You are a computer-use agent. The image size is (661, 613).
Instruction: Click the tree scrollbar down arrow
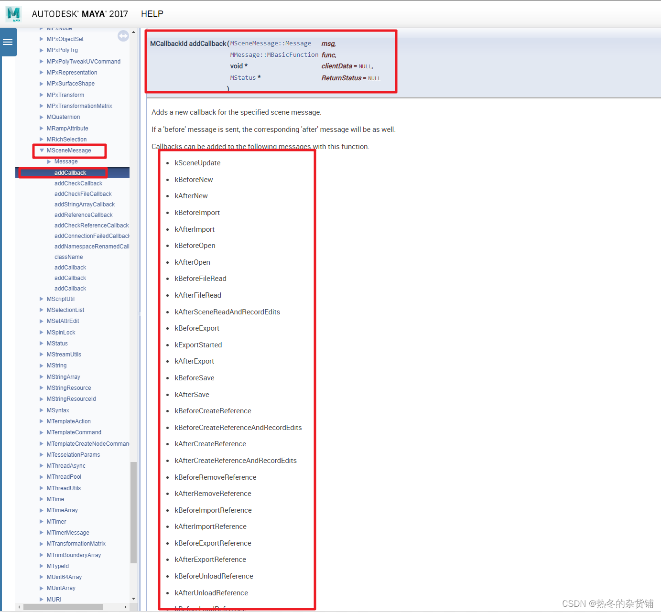click(133, 599)
